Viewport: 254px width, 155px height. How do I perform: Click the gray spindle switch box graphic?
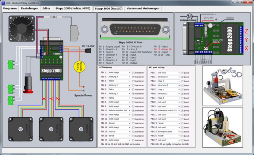click(x=74, y=33)
